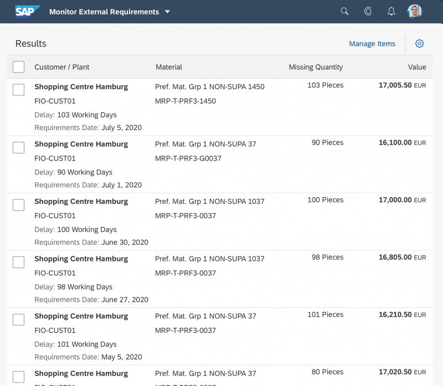The height and width of the screenshot is (386, 443).
Task: Click value 16,805.00 EUR
Action: pyautogui.click(x=403, y=258)
